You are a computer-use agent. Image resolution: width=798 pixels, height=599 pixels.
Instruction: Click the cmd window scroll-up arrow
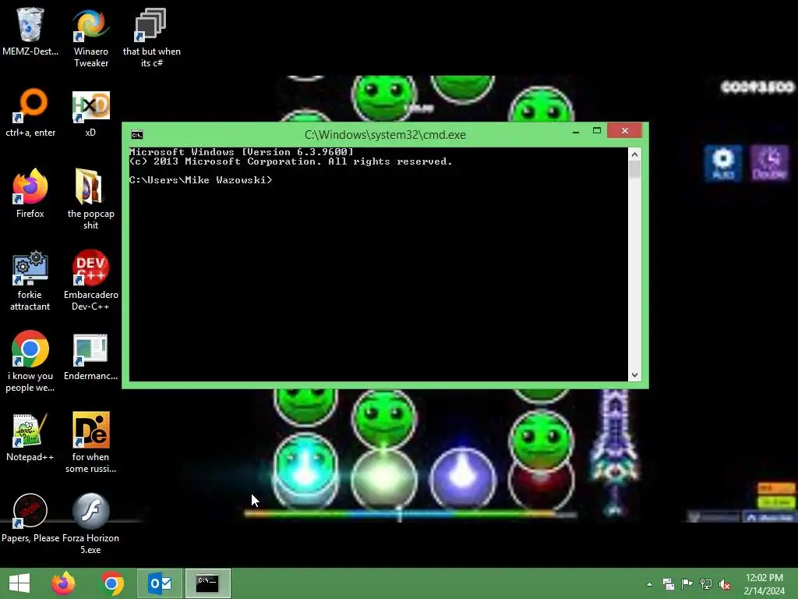pos(634,154)
